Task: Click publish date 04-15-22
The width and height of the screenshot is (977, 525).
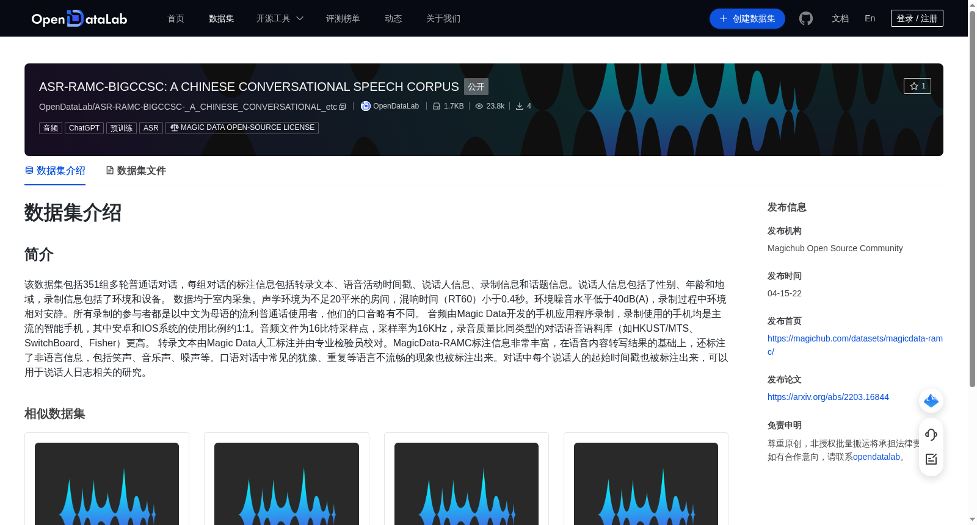Action: point(785,293)
